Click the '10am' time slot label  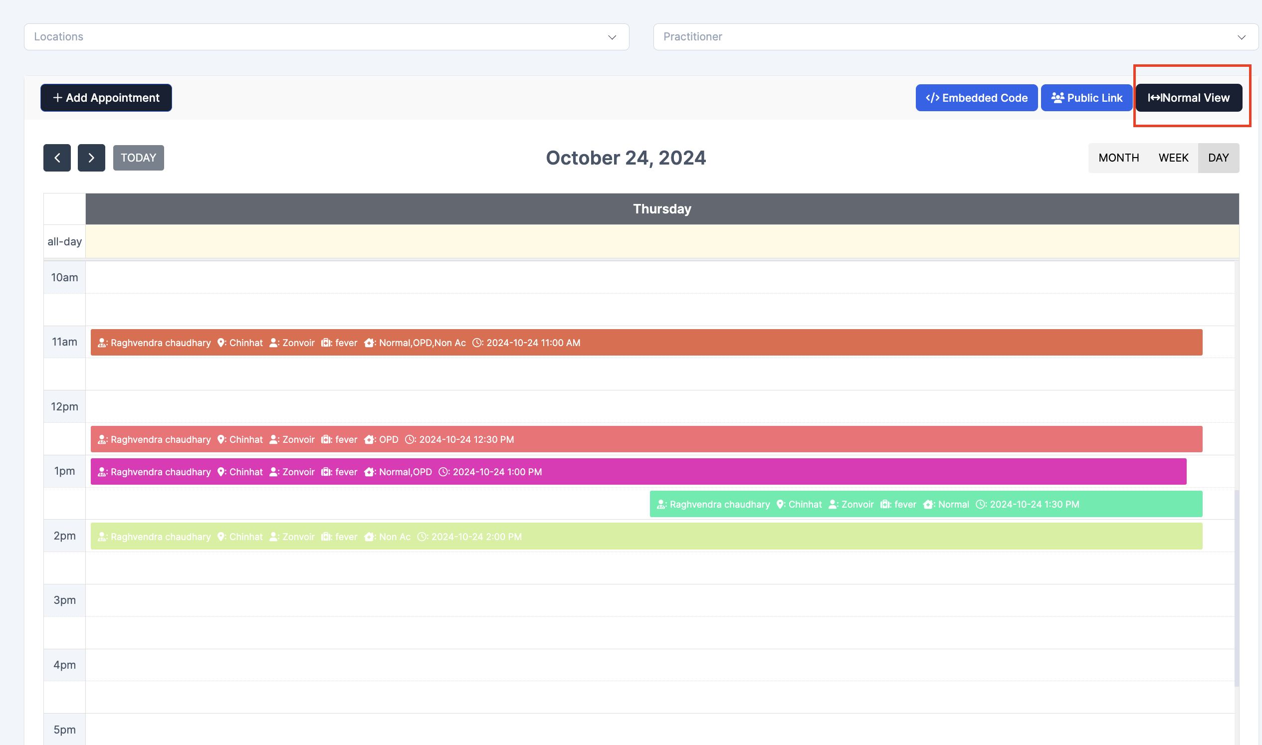point(64,277)
